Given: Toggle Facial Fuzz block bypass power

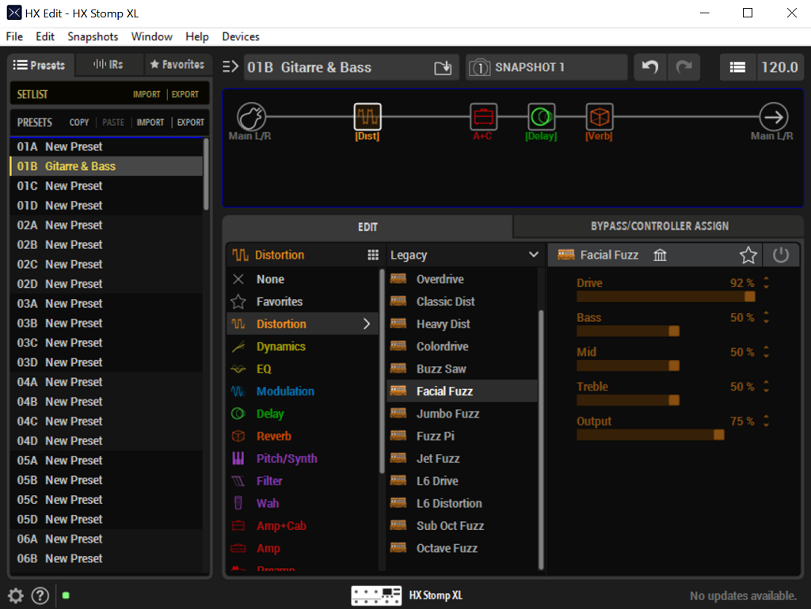Looking at the screenshot, I should [780, 255].
